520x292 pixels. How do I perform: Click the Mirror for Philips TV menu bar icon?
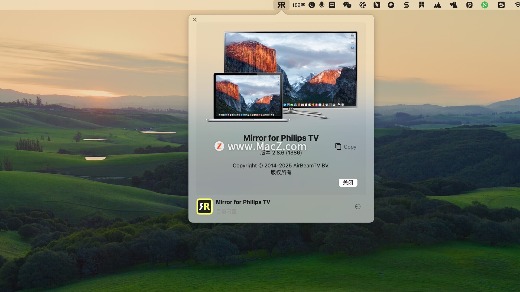(281, 5)
